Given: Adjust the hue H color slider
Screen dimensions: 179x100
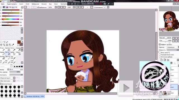Looking at the screenshot, I should pos(10,19).
